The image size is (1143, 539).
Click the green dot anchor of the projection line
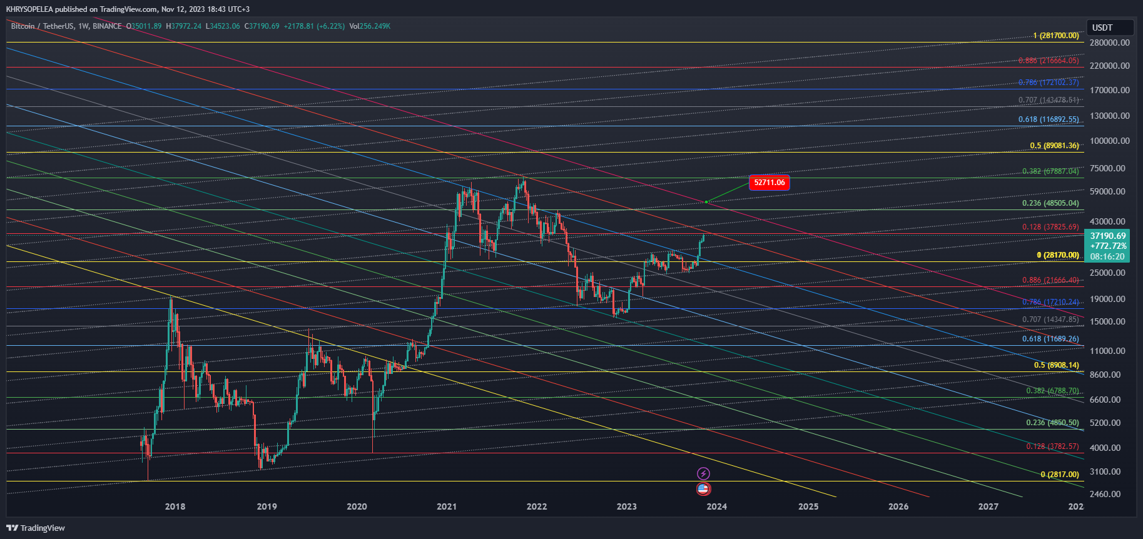(706, 202)
